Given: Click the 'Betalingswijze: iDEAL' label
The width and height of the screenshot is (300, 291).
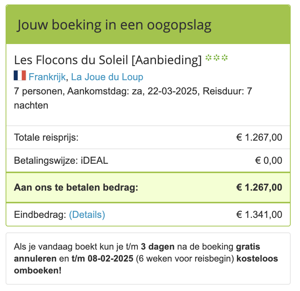Looking at the screenshot, I should pos(61,161).
